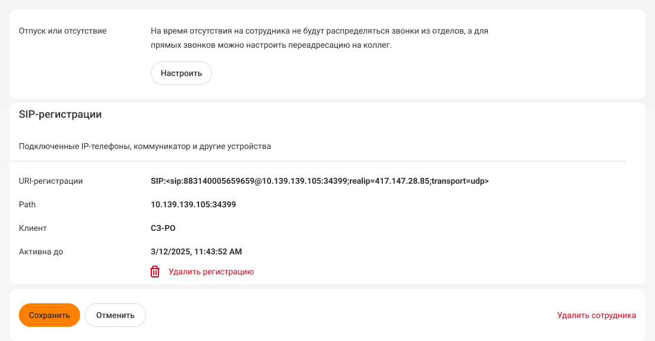The image size is (655, 341).
Task: Click the date 3/12/2025, 11:43:52 AM
Action: point(196,251)
